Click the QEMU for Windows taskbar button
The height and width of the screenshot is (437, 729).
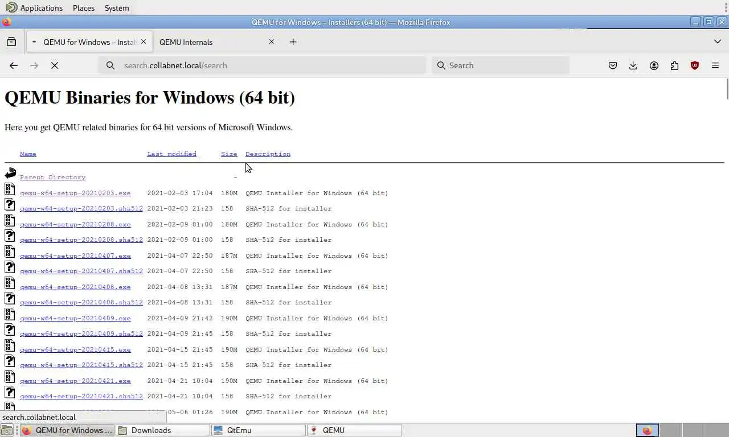click(67, 430)
